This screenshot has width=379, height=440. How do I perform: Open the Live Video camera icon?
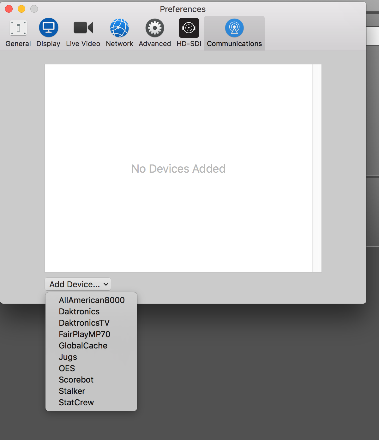(83, 28)
